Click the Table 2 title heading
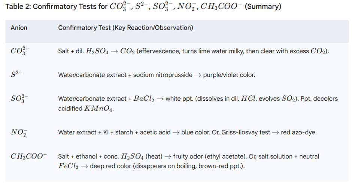 pos(143,6)
